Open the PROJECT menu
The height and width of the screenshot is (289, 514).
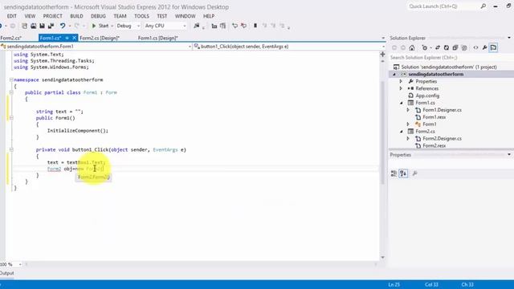(x=52, y=16)
